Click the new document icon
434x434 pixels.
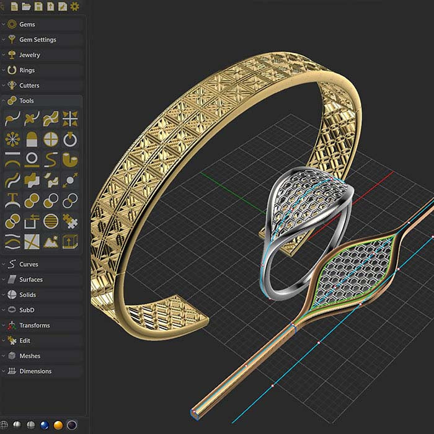14,7
